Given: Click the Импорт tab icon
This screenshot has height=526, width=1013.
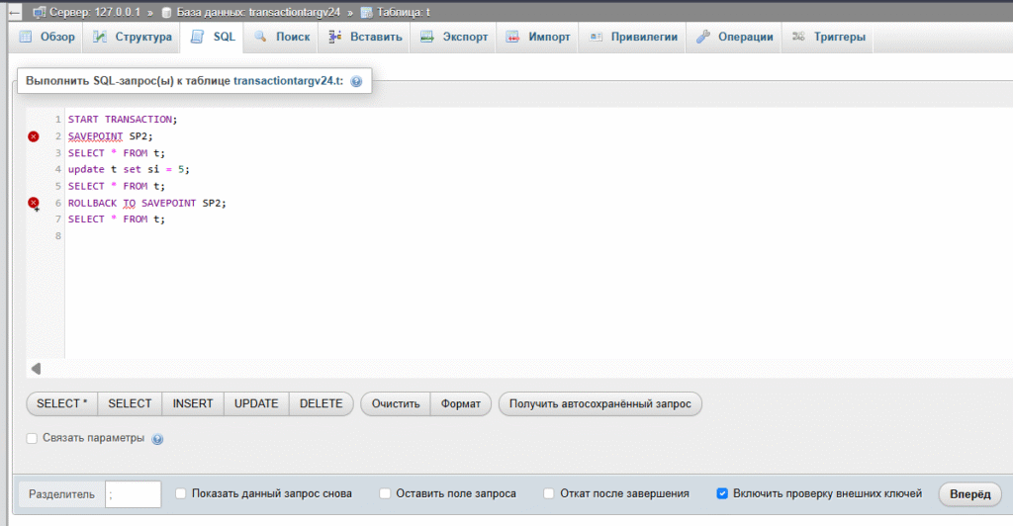Looking at the screenshot, I should coord(513,37).
